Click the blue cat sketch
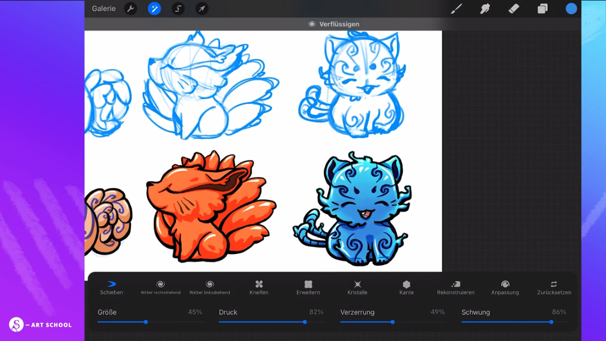 (352, 85)
